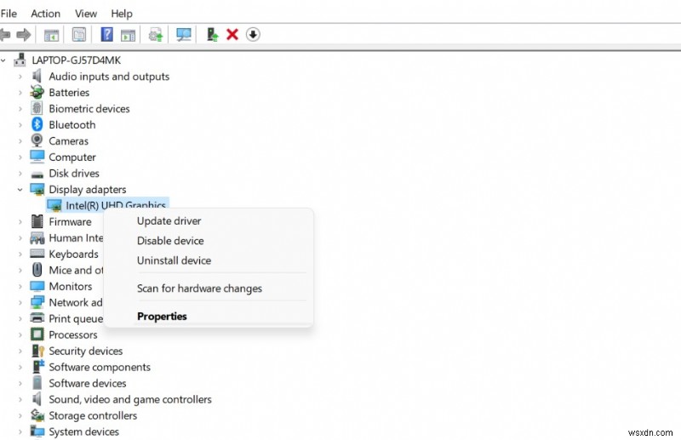Click the Software components icon
The height and width of the screenshot is (440, 681).
[38, 367]
